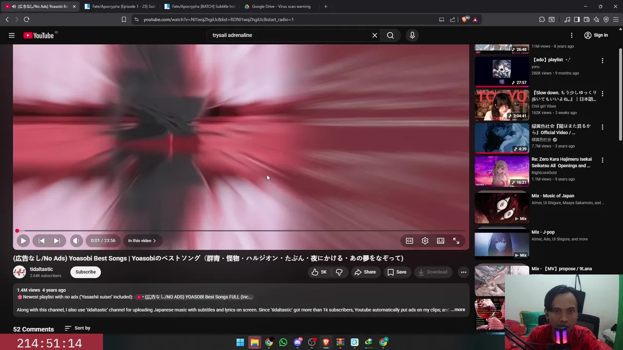Open the Windows Start menu
This screenshot has width=623, height=350.
(240, 342)
